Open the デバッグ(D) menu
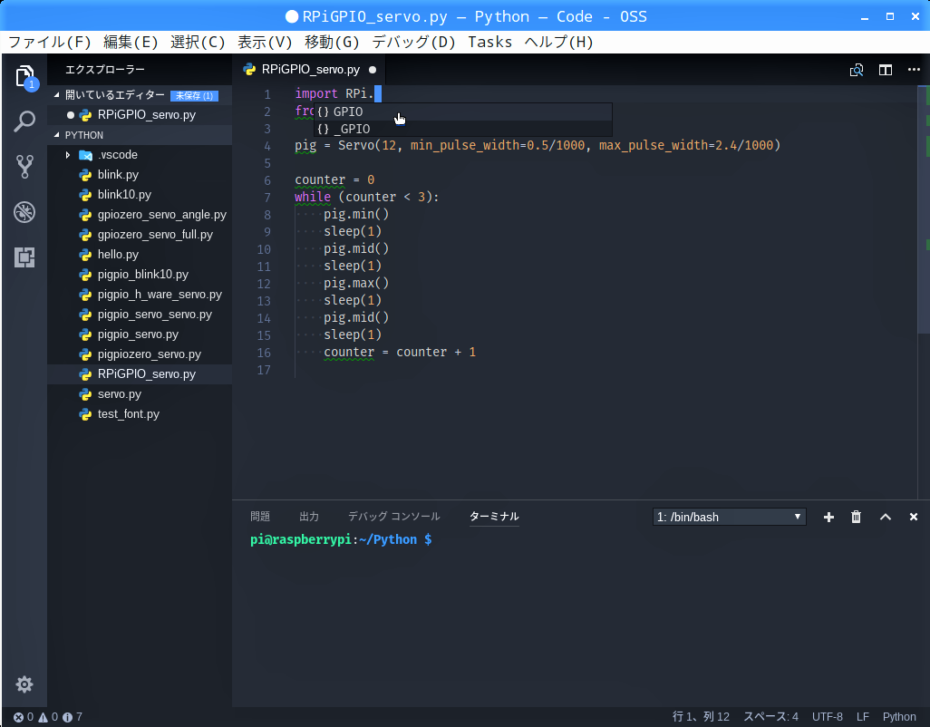Screen dimensions: 930x727 [413, 42]
